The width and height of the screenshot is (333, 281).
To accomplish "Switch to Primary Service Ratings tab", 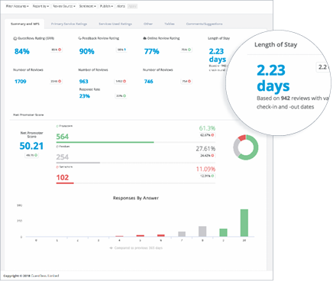I will coord(69,24).
